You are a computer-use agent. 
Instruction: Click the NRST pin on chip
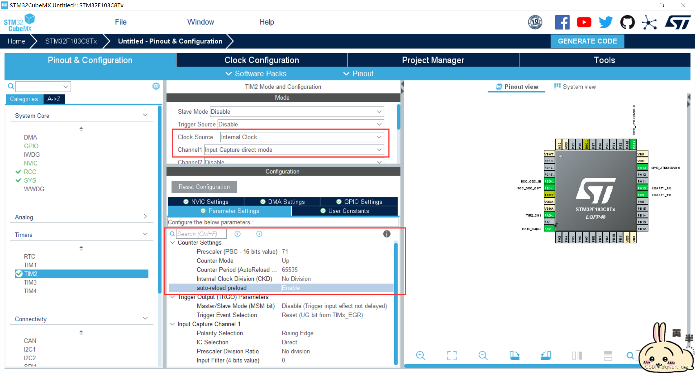coord(549,195)
